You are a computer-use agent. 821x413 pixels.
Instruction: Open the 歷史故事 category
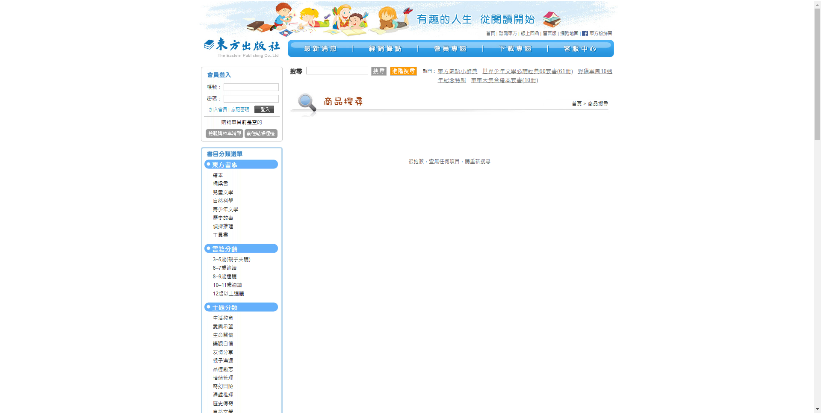(223, 218)
